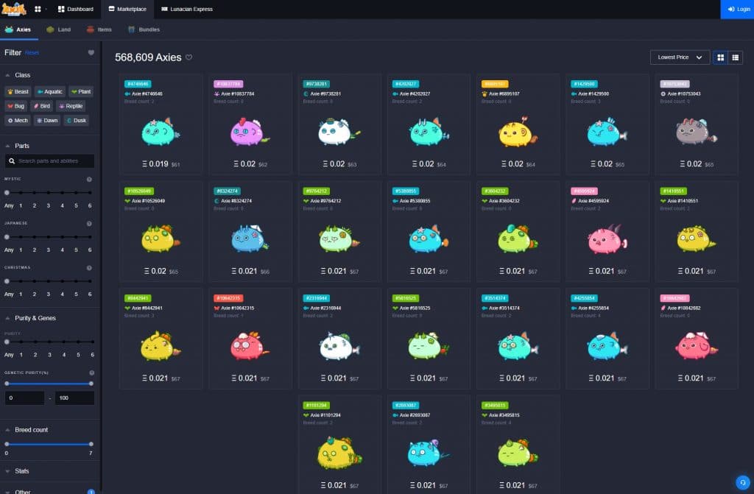Switch to the Land category tab
This screenshot has height=494, width=754.
pos(59,30)
